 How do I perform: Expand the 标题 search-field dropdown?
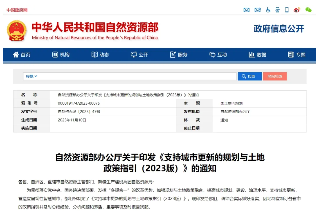[31, 76]
